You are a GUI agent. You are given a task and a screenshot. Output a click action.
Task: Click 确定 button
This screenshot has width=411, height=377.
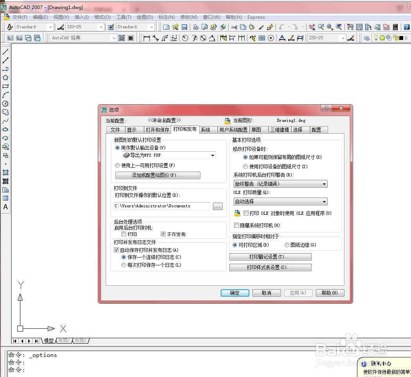[235, 293]
